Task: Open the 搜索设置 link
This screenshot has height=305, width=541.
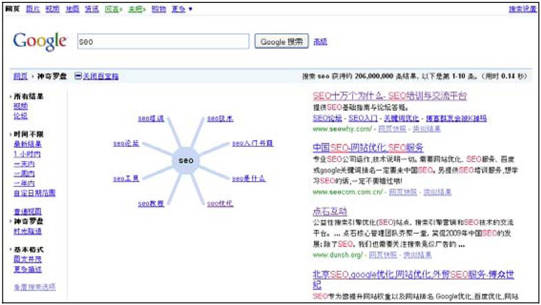Action: (523, 9)
